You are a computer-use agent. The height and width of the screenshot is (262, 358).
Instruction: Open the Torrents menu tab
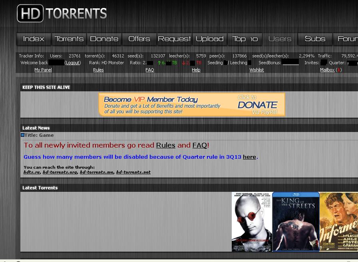click(69, 39)
